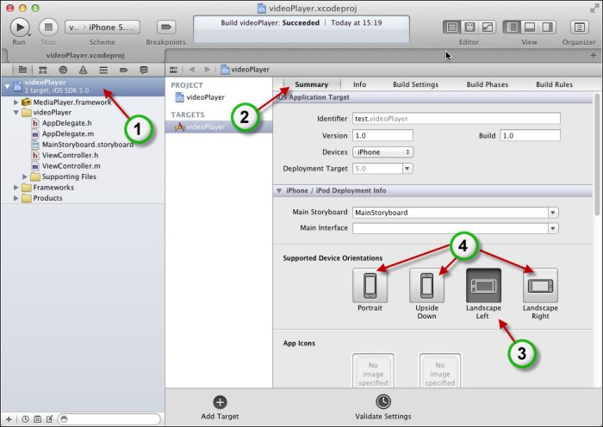This screenshot has height=427, width=603.
Task: Select the Assistant editor icon
Action: (x=469, y=27)
